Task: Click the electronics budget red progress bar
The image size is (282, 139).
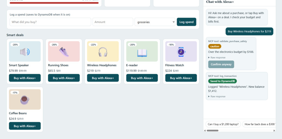Action: click(54, 3)
